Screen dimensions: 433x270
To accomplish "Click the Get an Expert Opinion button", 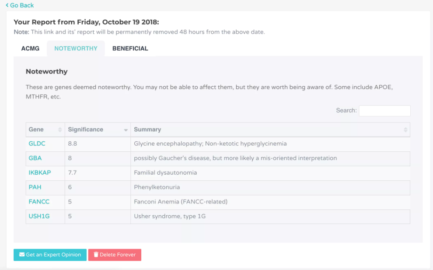I will (x=50, y=255).
